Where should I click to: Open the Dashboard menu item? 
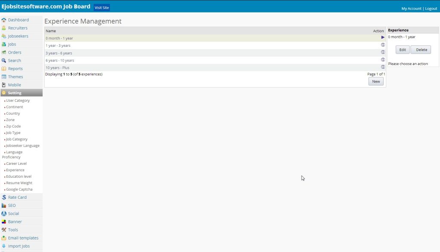pos(18,20)
